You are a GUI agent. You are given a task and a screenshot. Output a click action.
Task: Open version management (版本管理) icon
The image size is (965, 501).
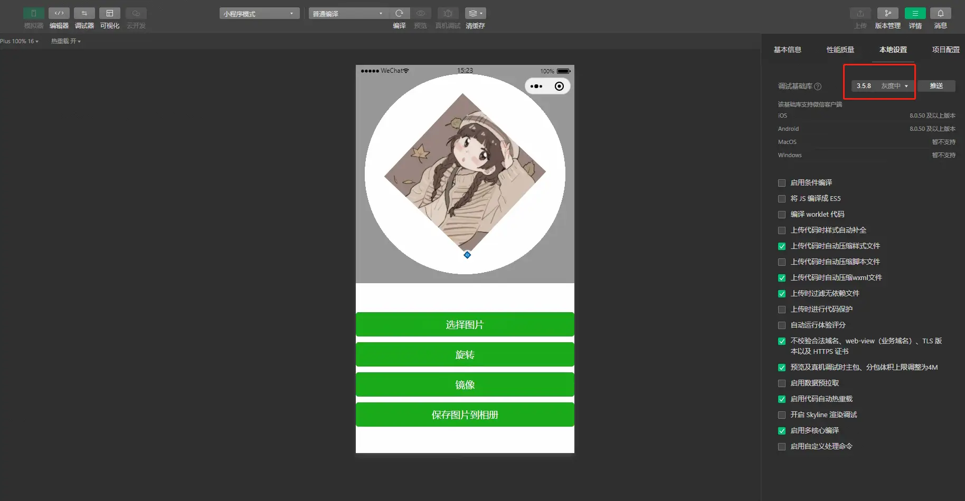(x=888, y=13)
